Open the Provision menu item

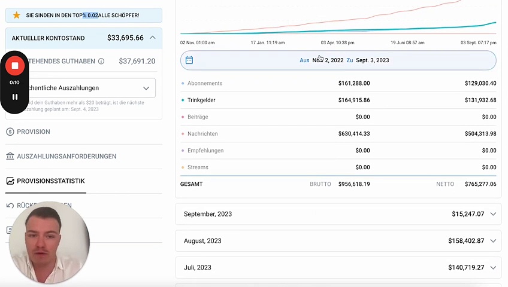pyautogui.click(x=34, y=132)
